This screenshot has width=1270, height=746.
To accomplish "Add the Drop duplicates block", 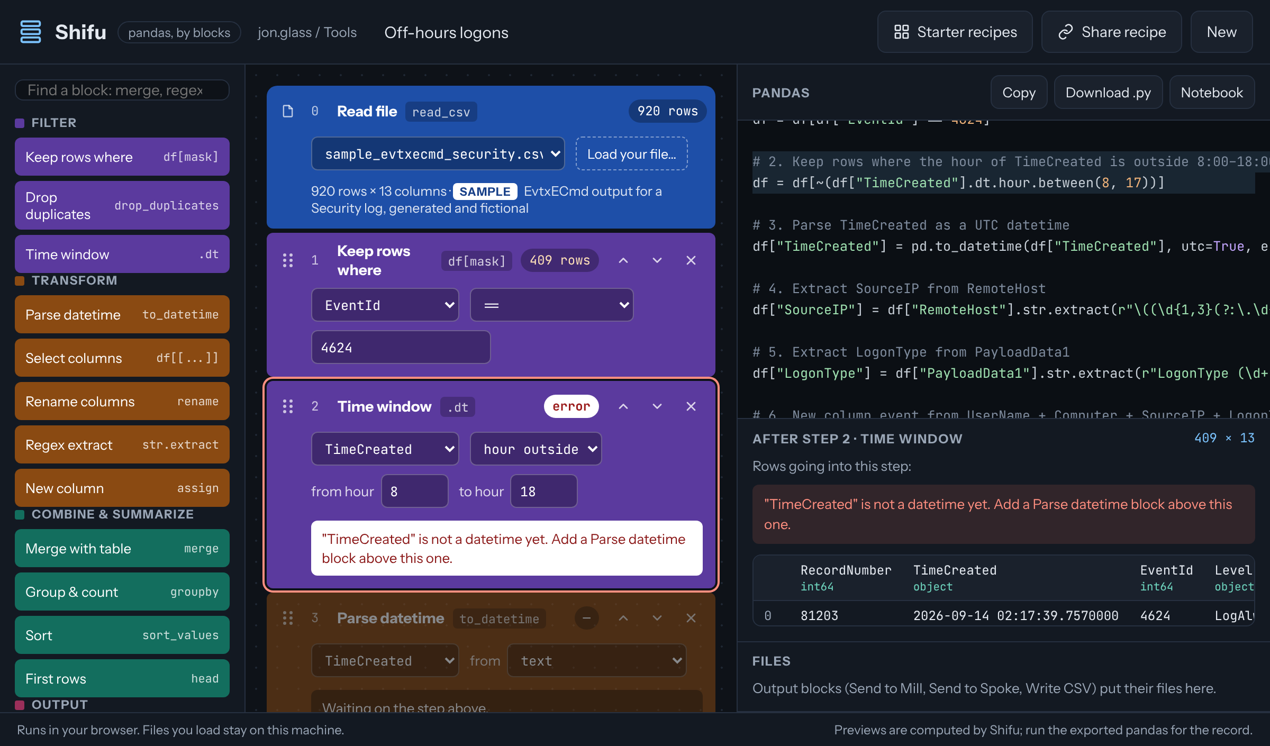I will click(122, 206).
